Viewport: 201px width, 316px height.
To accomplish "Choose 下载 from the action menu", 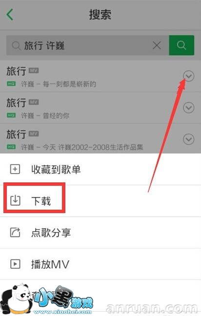I will tap(100, 201).
